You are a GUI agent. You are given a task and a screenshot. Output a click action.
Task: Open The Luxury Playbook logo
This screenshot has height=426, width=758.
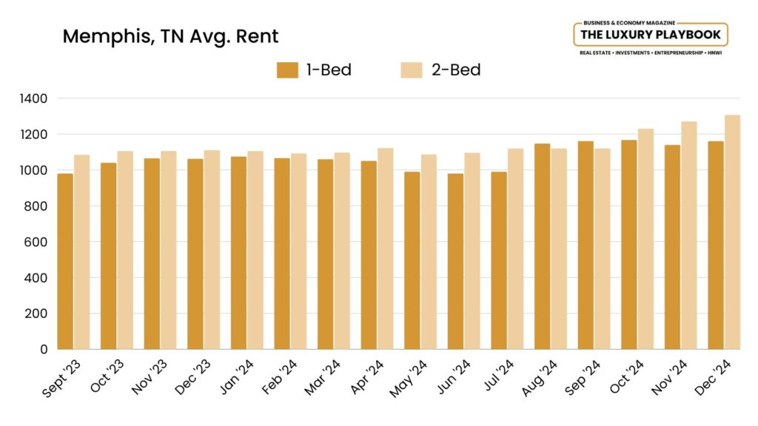[x=651, y=35]
